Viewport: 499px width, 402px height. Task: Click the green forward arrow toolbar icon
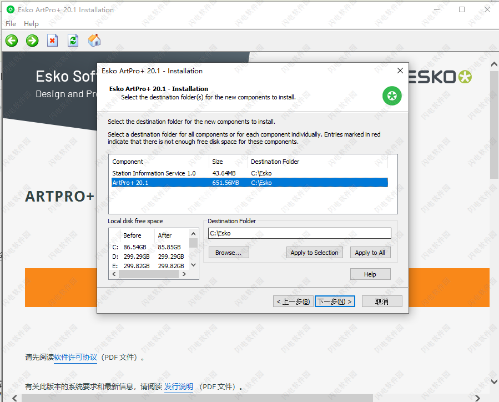pyautogui.click(x=32, y=41)
